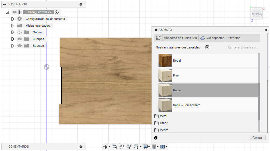Open the Display settings dropdown arrow
The width and height of the screenshot is (270, 151).
149,147
